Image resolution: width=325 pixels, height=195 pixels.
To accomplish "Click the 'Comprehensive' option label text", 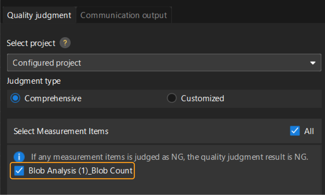I will 53,98.
